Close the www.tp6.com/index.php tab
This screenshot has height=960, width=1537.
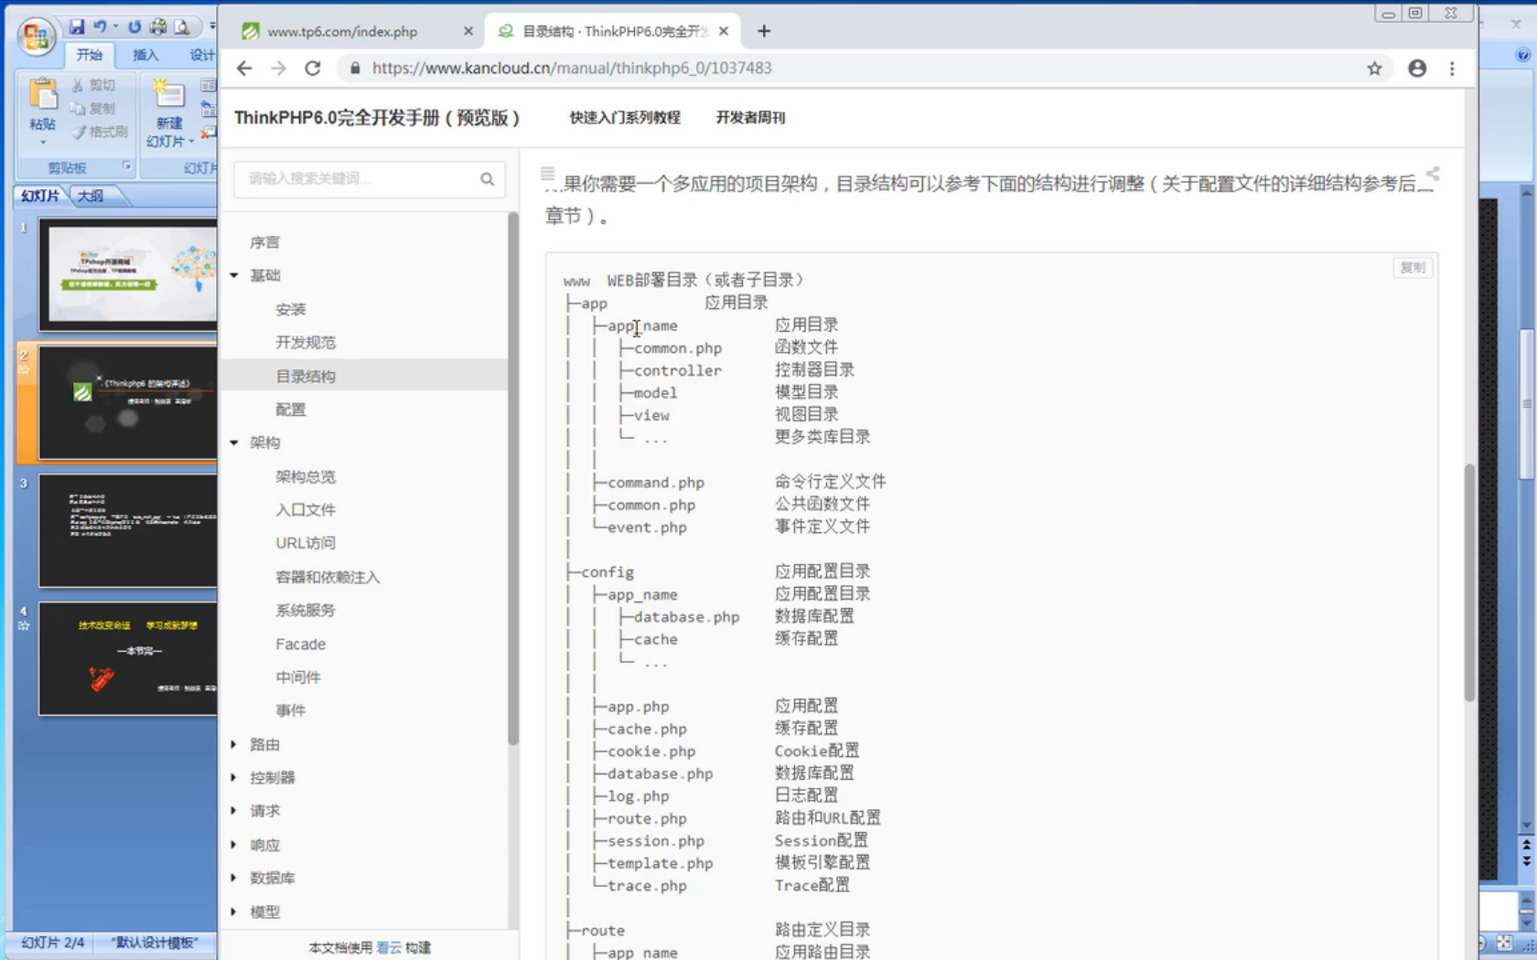click(x=468, y=31)
